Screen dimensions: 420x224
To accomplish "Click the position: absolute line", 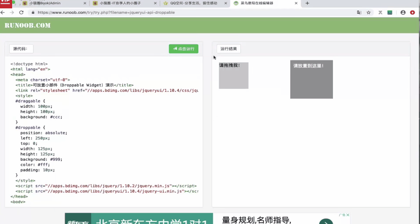I will (x=44, y=133).
